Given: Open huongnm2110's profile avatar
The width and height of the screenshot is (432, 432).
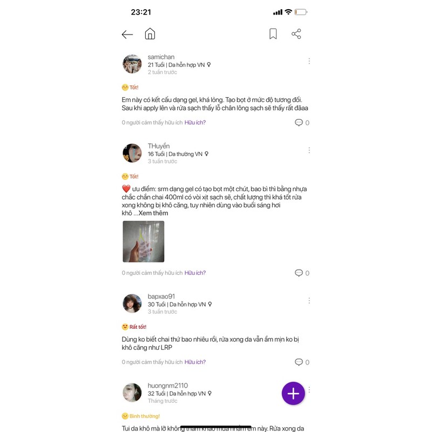Looking at the screenshot, I should [x=132, y=393].
